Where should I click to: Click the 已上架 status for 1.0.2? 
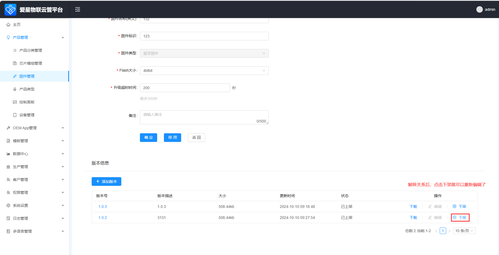tap(347, 218)
